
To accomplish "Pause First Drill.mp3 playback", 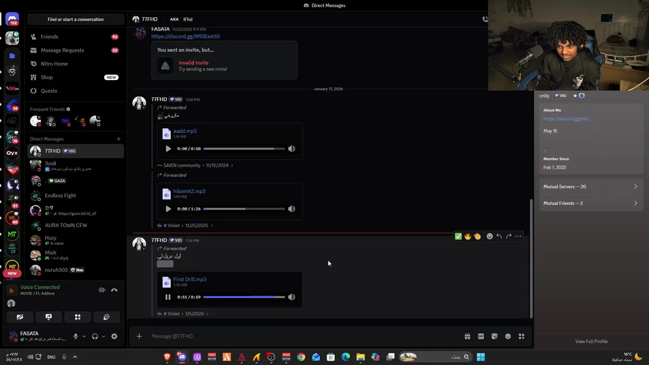I will pyautogui.click(x=168, y=297).
